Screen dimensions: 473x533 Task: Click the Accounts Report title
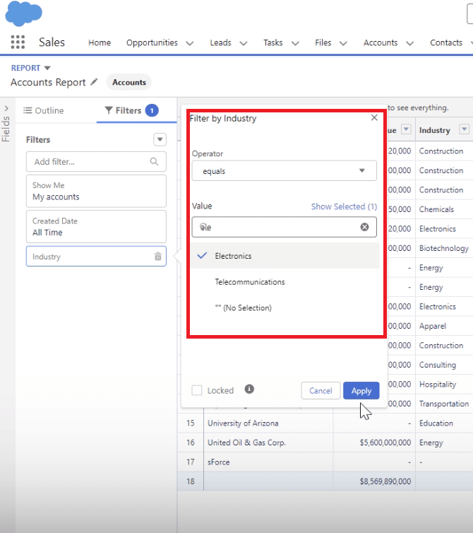[48, 82]
